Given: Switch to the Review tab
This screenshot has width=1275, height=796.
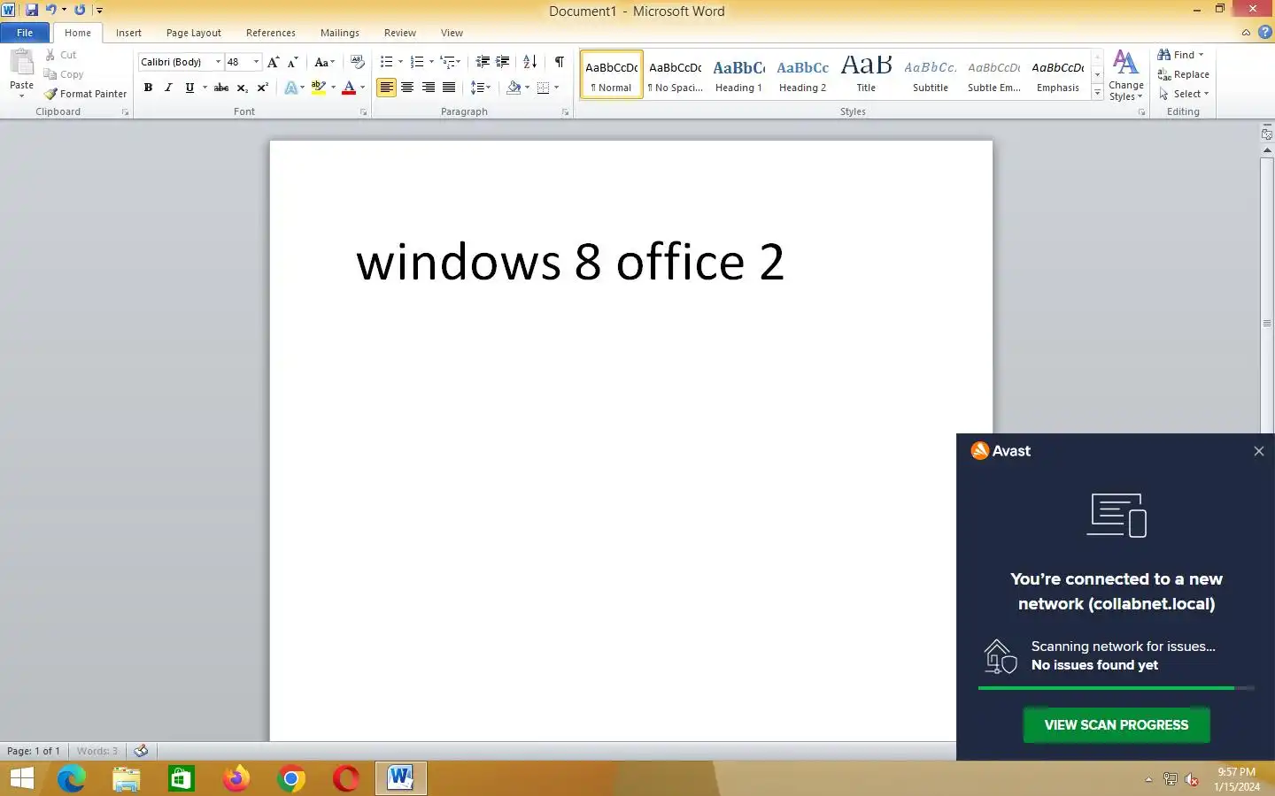Looking at the screenshot, I should coord(400,33).
